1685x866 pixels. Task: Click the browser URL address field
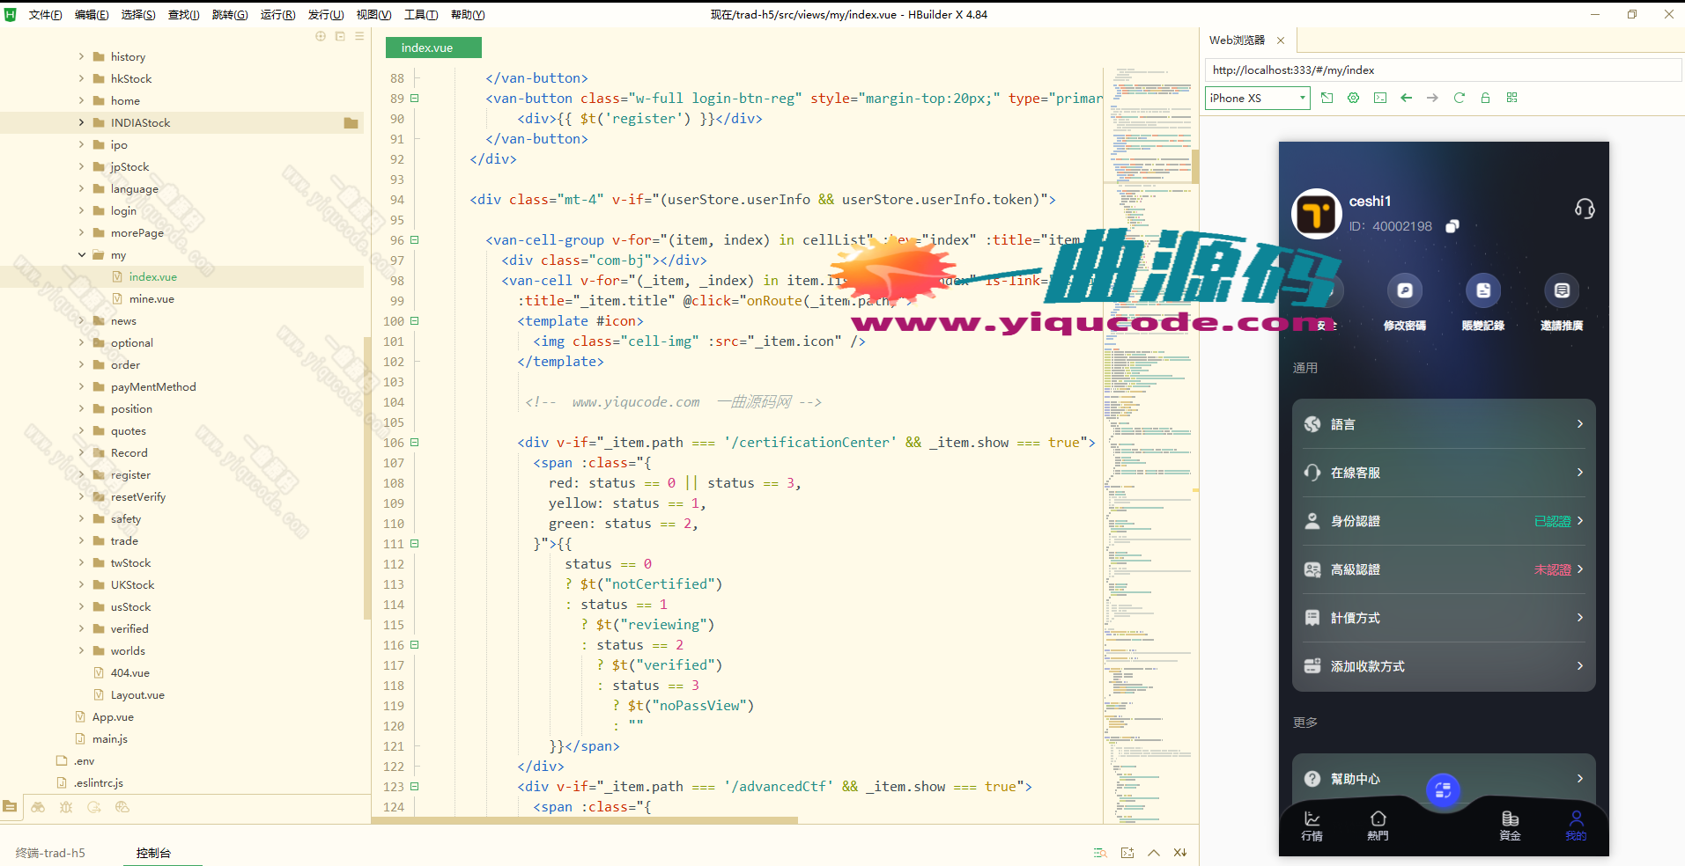(x=1441, y=70)
